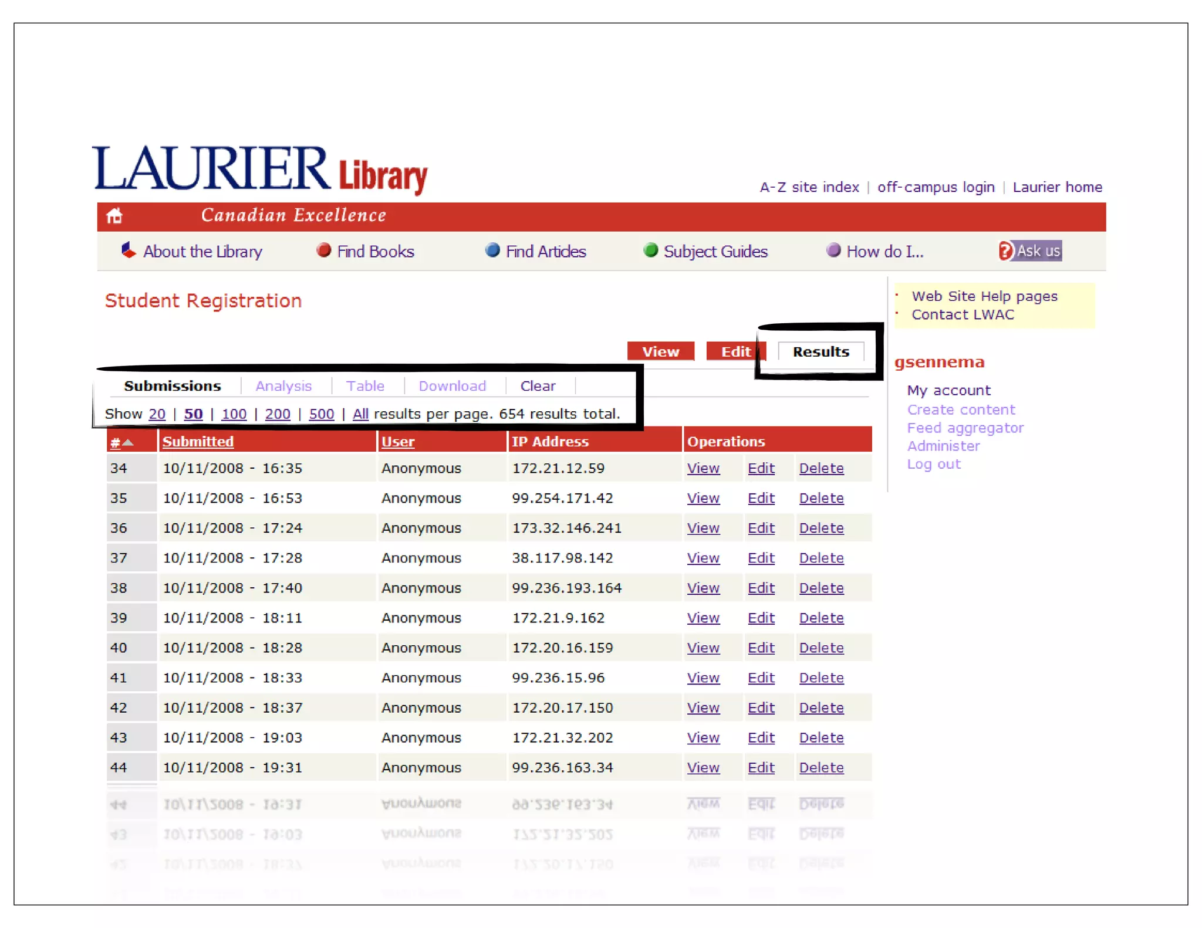Click the sort arrow beside # column
The image size is (1202, 928).
(128, 442)
